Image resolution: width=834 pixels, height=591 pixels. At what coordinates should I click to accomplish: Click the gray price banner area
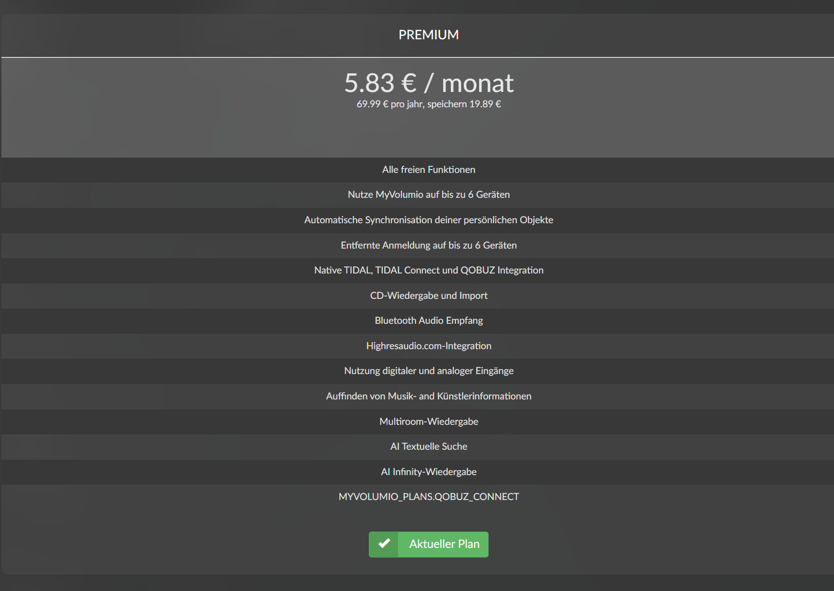point(418,108)
